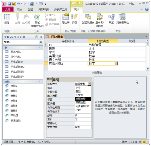Click the 语文分数 field name cell
Viewport: 151px width, 146px height.
68,60
